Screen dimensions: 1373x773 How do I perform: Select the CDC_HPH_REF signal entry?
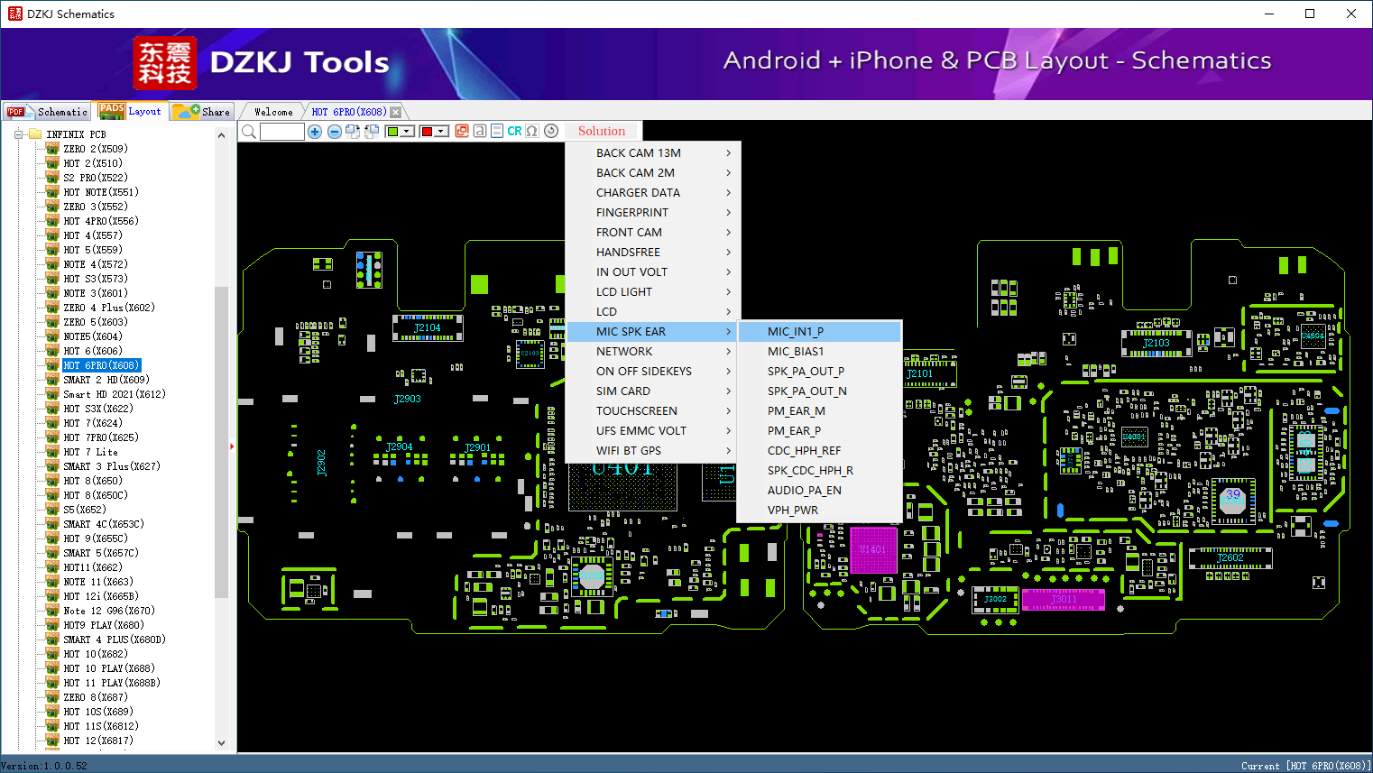[x=819, y=451]
